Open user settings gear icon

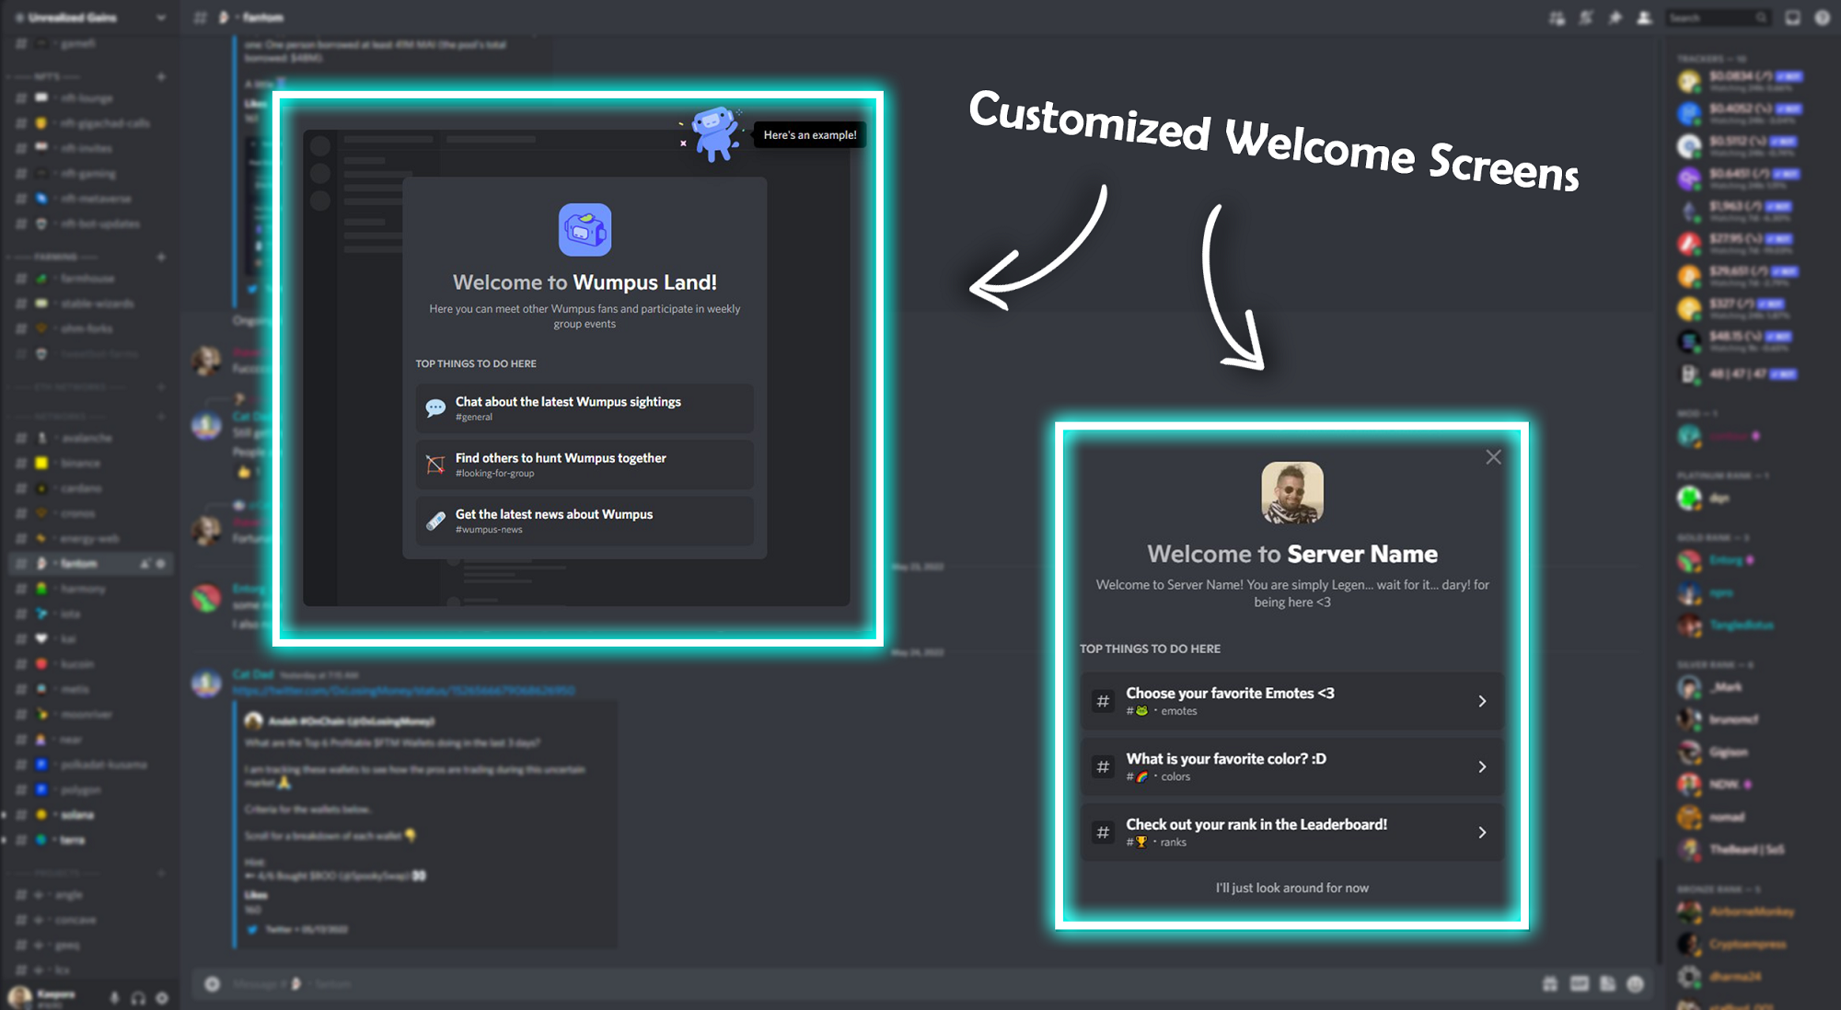(162, 998)
